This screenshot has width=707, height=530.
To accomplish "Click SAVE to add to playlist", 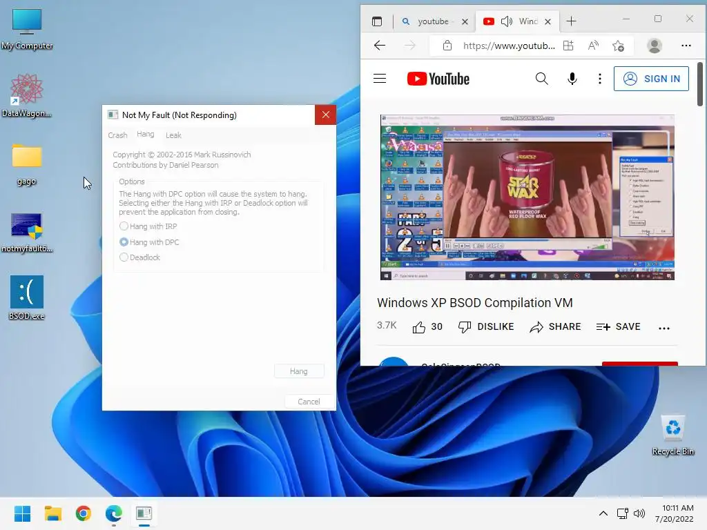I will (x=618, y=326).
